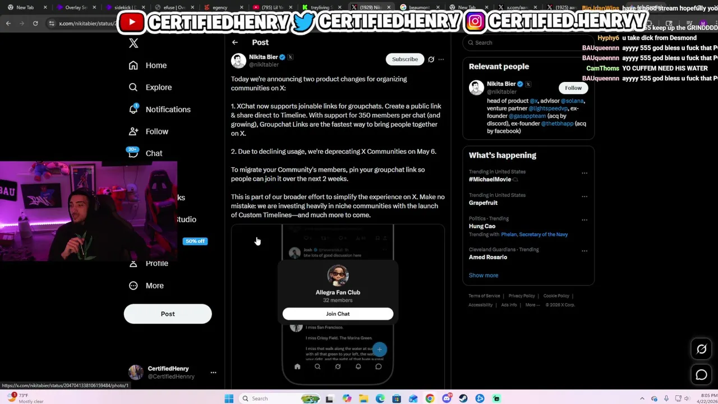Open the @thetbhapp mention link
718x404 pixels.
pos(557,123)
